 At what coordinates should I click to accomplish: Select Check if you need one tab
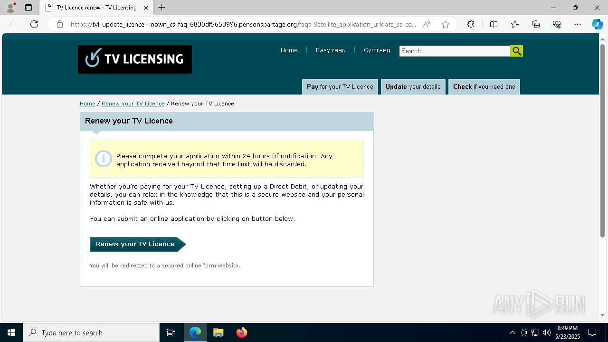click(x=484, y=86)
